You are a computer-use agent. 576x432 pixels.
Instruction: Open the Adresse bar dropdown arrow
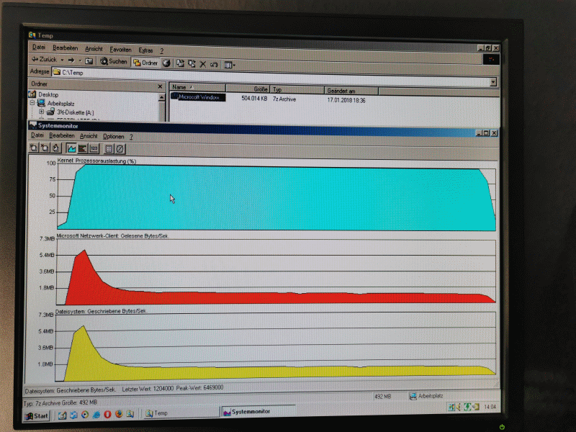tap(492, 82)
